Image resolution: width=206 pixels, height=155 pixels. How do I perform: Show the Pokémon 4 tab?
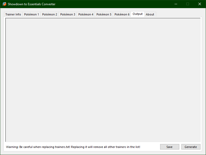[86, 14]
